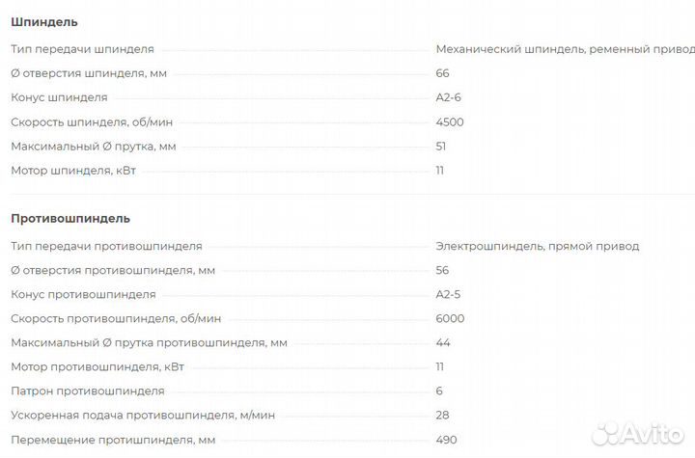Click the Механический шпиндель, ременный привод value
The width and height of the screenshot is (695, 458).
tap(565, 49)
